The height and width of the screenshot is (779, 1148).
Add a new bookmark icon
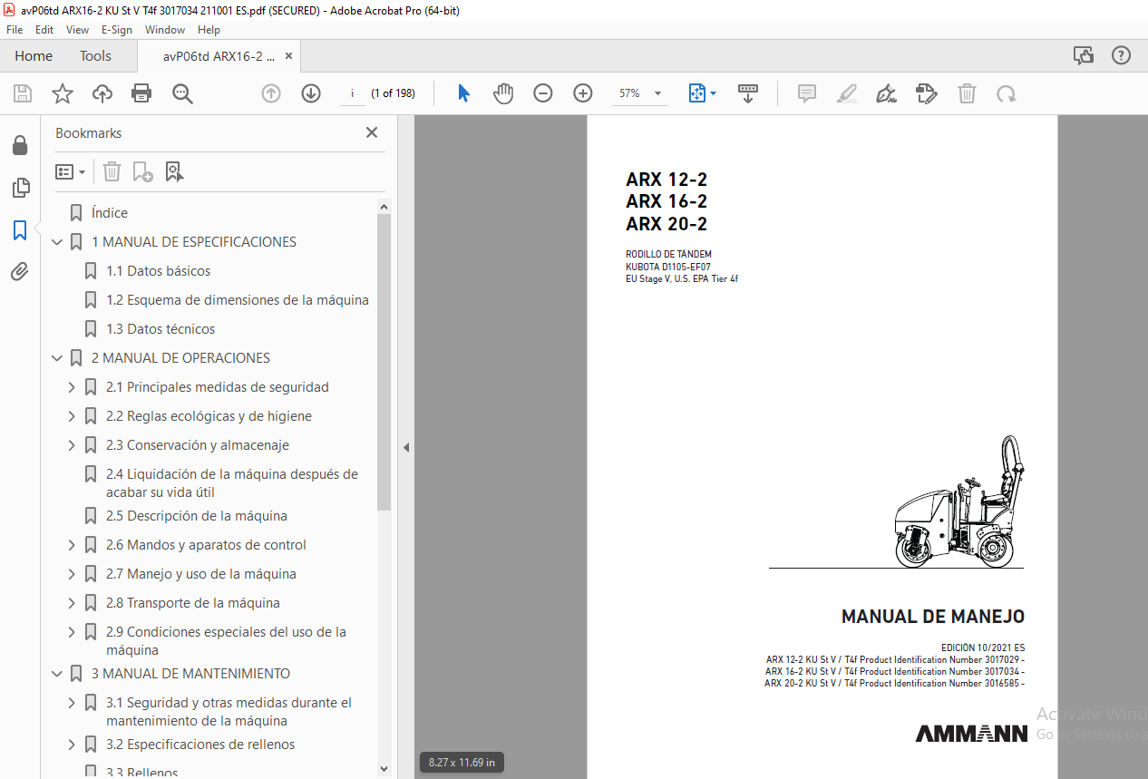coord(142,171)
